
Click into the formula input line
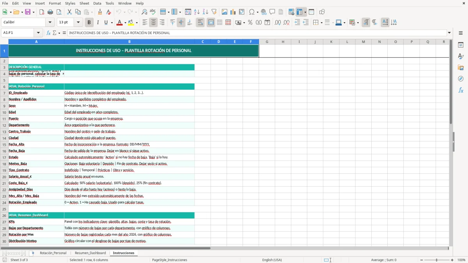click(x=257, y=33)
